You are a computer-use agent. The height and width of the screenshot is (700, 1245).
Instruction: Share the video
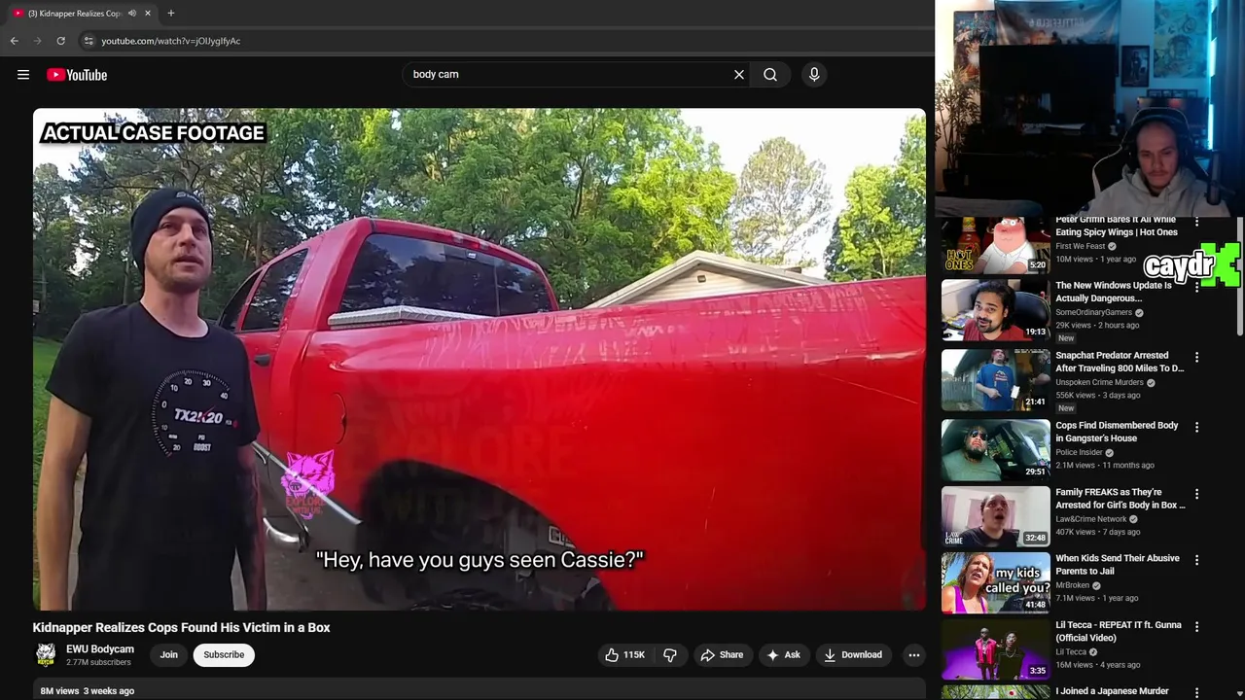[722, 655]
